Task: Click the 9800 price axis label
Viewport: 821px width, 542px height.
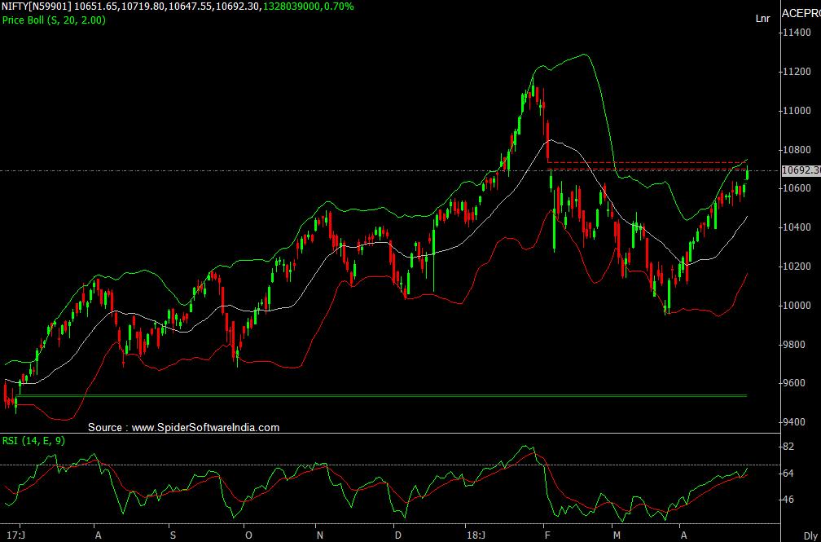Action: click(x=794, y=345)
